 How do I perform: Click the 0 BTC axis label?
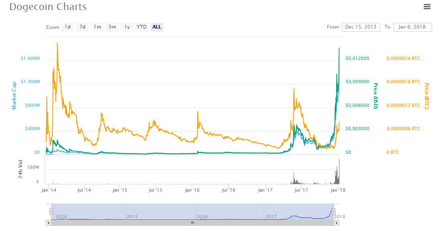click(x=393, y=152)
